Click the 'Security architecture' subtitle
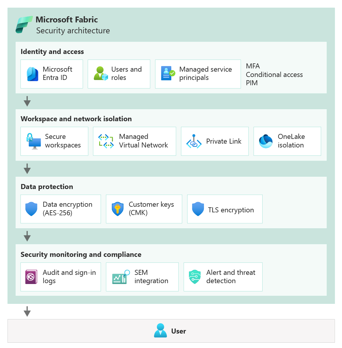The height and width of the screenshot is (348, 342). click(73, 31)
